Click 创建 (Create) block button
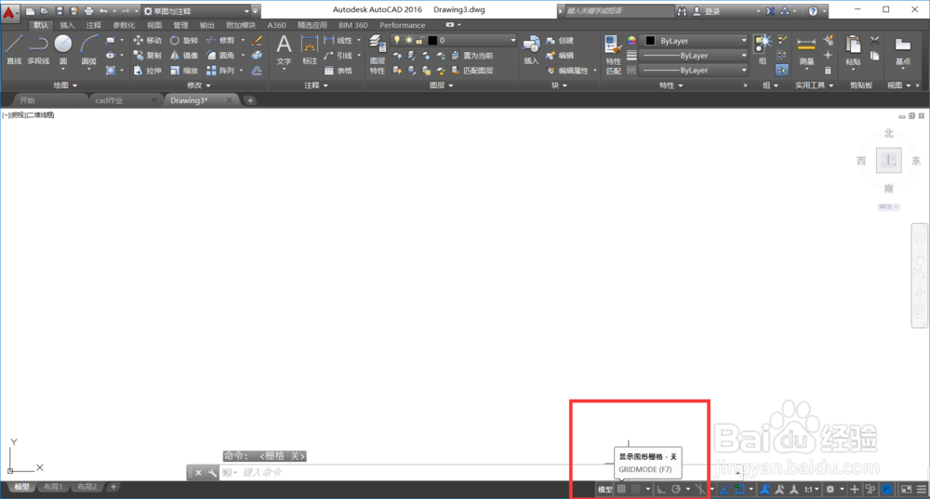The height and width of the screenshot is (499, 930). point(560,40)
